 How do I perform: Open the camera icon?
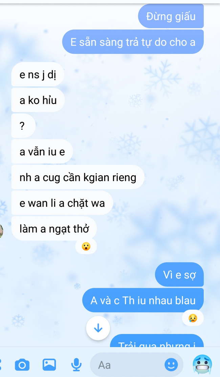pos(22,365)
